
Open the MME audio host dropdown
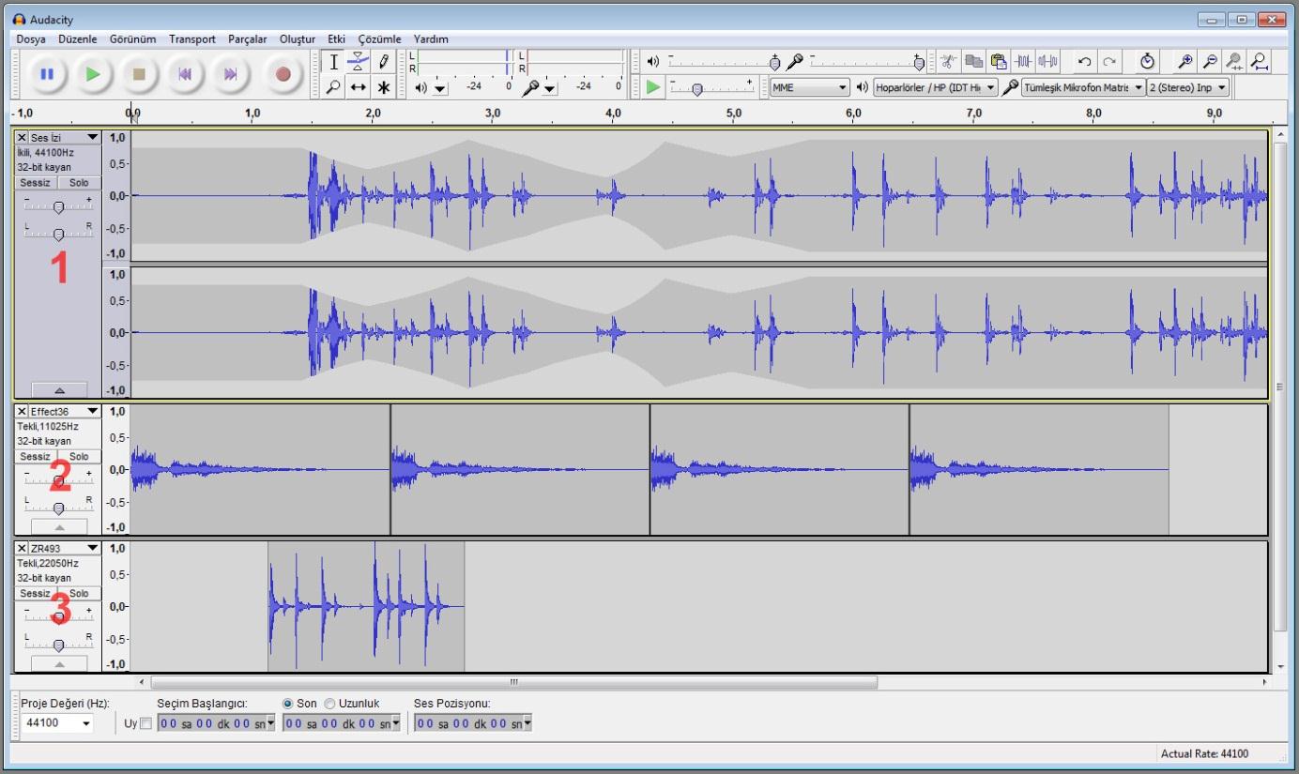809,87
